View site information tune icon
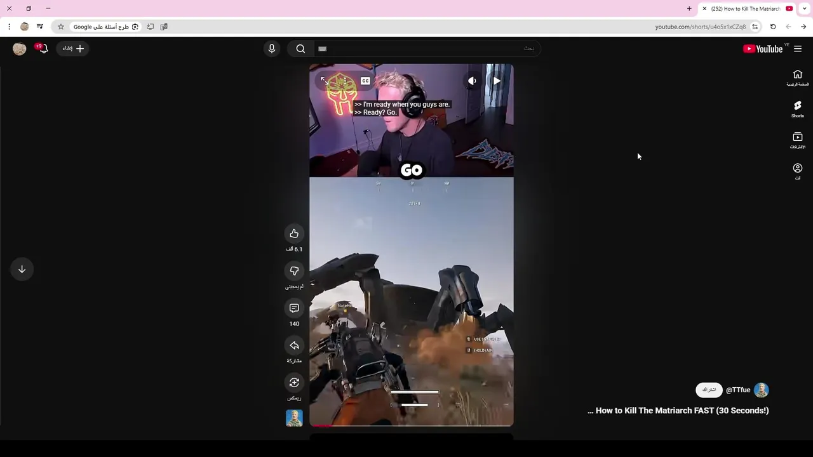Screen dimensions: 813x457 [x=755, y=27]
